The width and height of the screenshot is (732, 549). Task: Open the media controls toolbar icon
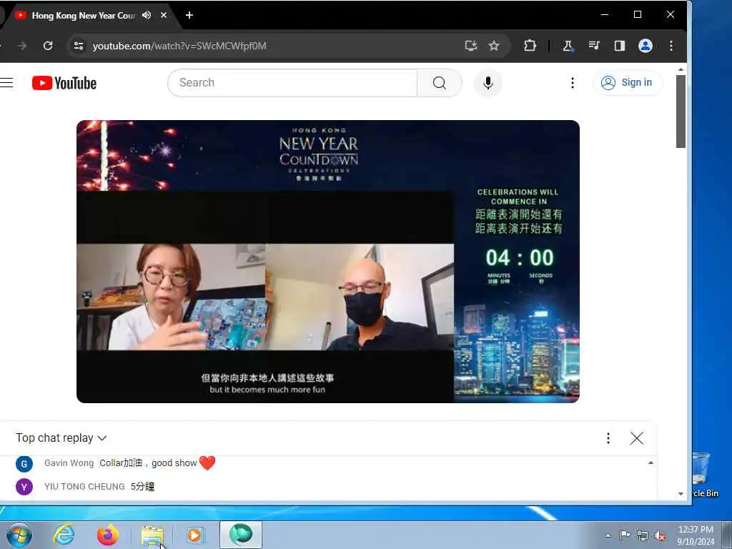594,46
